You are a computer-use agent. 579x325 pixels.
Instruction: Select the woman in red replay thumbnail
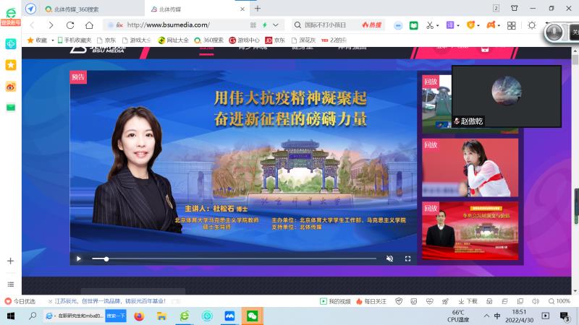pos(470,168)
